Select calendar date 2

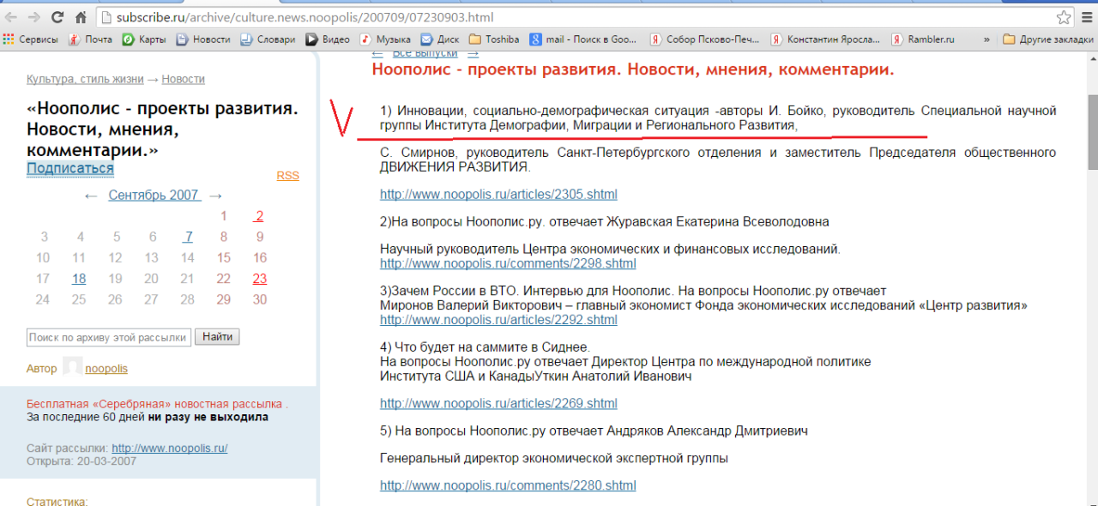pyautogui.click(x=259, y=216)
